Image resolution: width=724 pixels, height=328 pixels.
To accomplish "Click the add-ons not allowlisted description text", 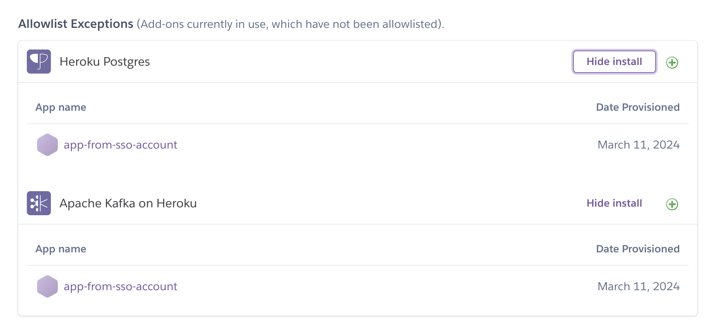I will 290,24.
